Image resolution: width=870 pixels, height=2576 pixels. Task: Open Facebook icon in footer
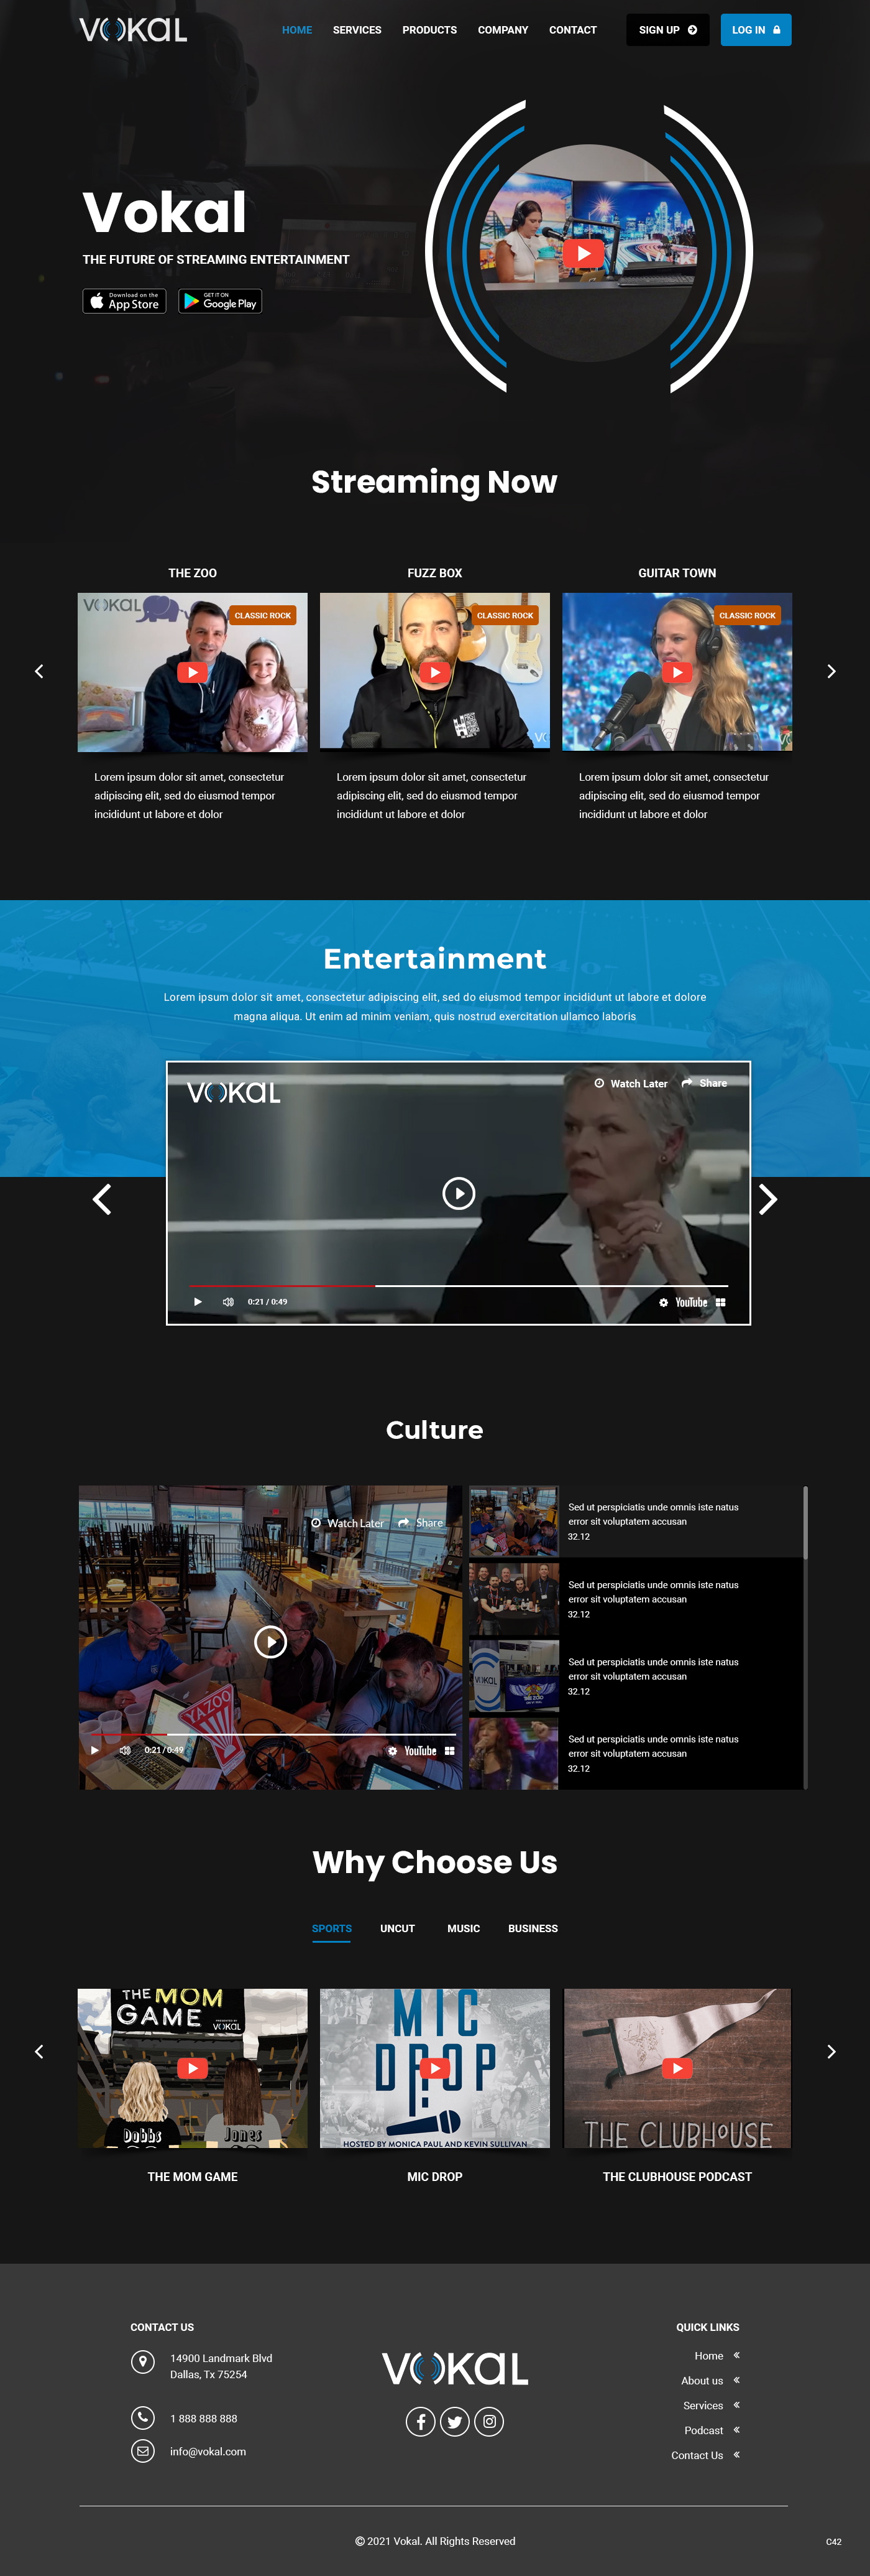(421, 2421)
